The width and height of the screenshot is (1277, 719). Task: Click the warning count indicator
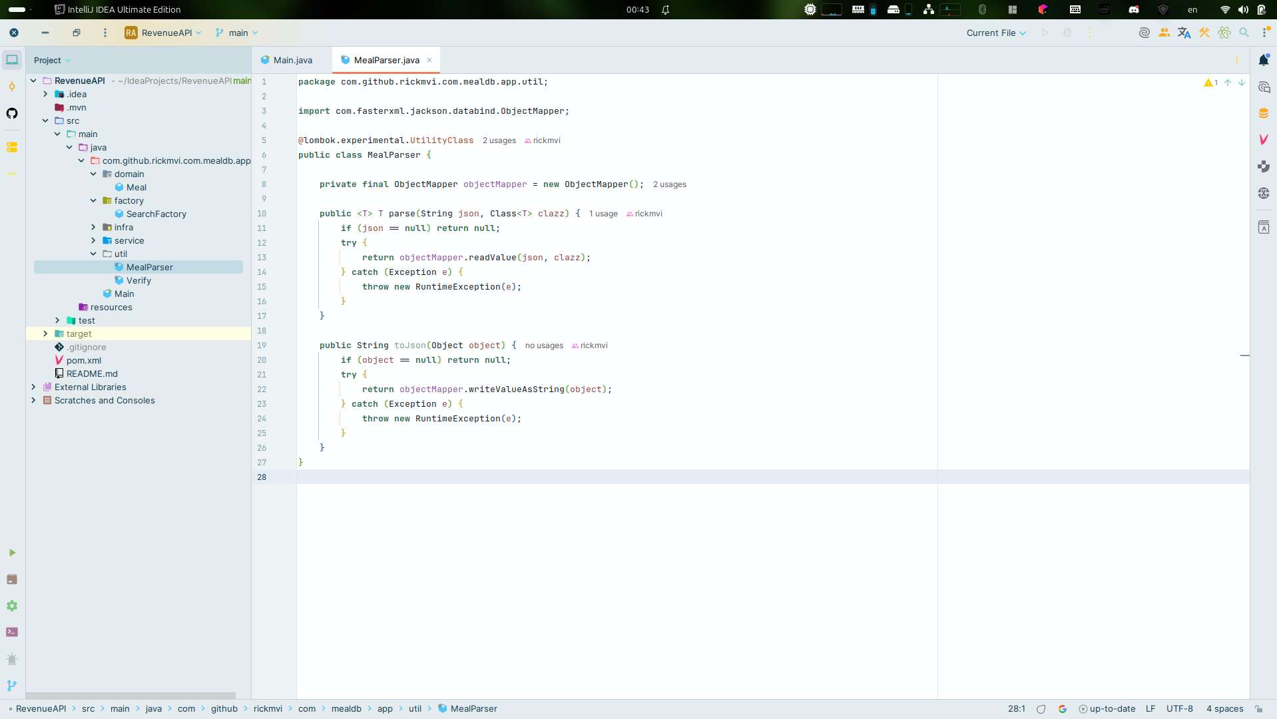[x=1211, y=83]
